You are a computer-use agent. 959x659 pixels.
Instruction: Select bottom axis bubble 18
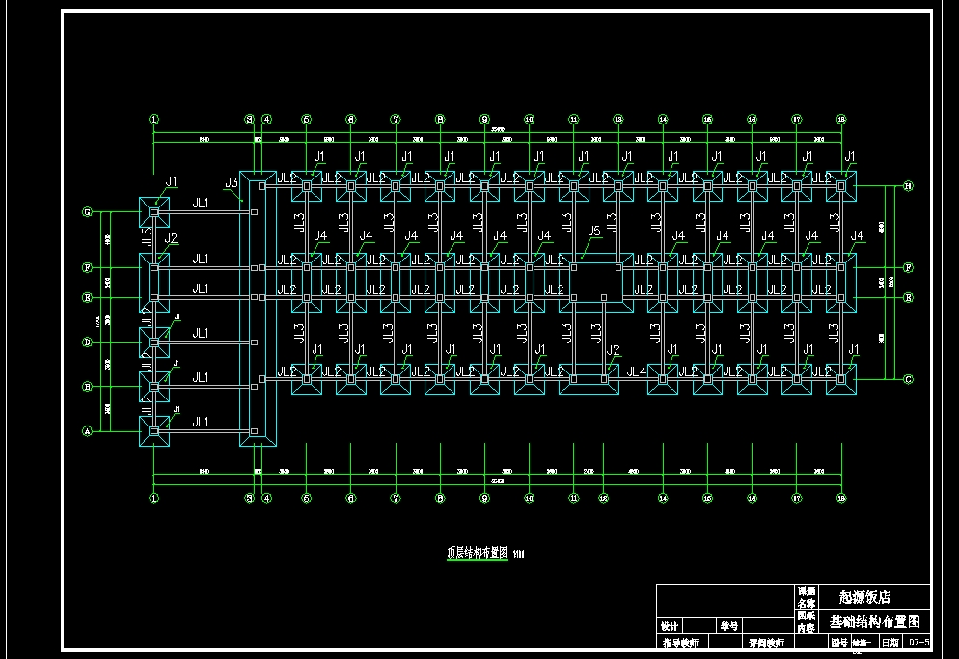(841, 498)
